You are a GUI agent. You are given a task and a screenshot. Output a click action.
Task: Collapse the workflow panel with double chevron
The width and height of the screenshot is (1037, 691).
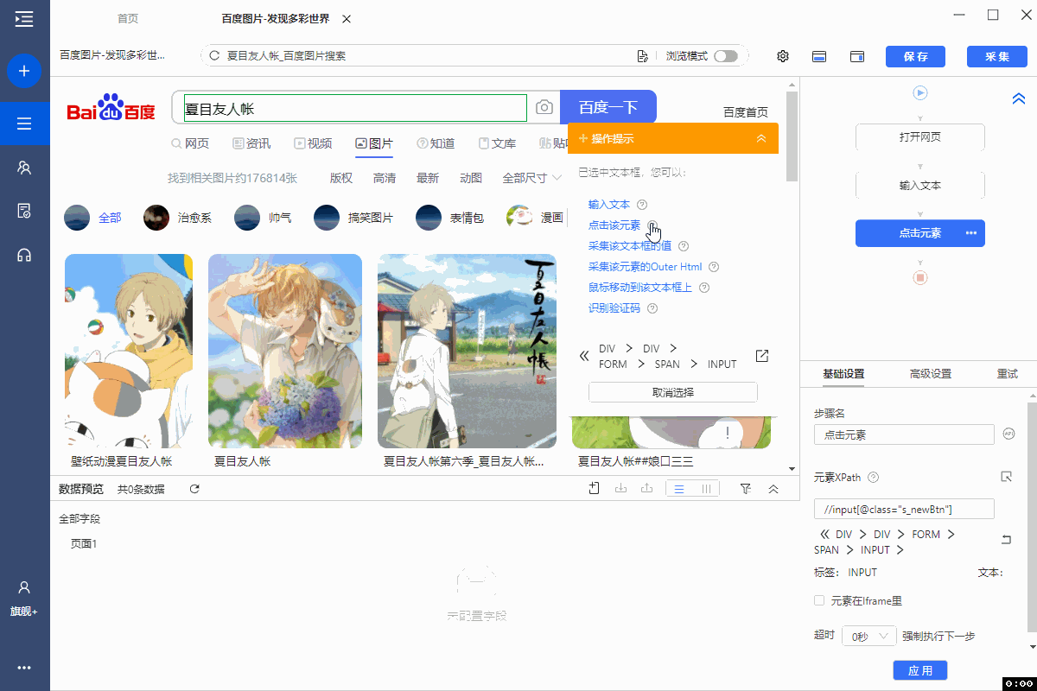[1018, 99]
